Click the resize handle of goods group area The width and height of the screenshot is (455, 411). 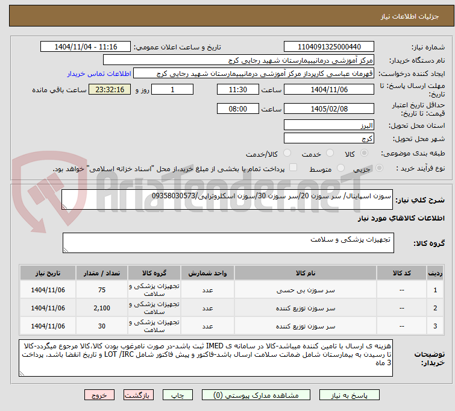point(66,250)
